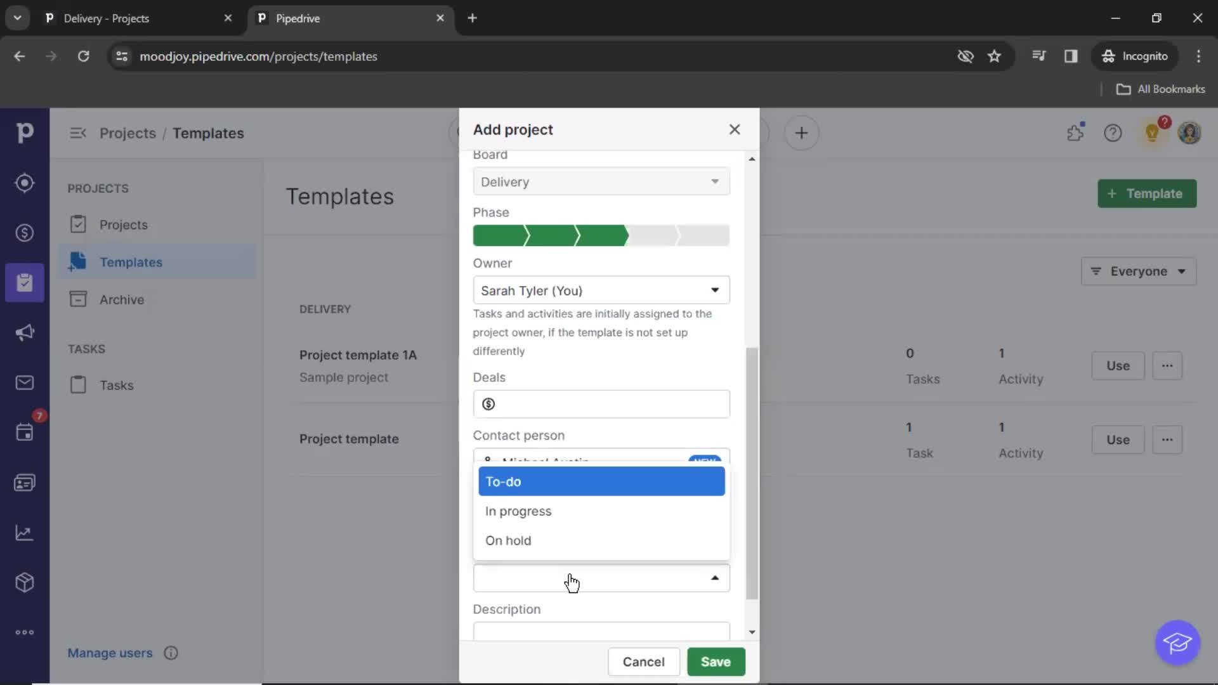Click the Tasks sidebar icon
1218x685 pixels.
[77, 385]
